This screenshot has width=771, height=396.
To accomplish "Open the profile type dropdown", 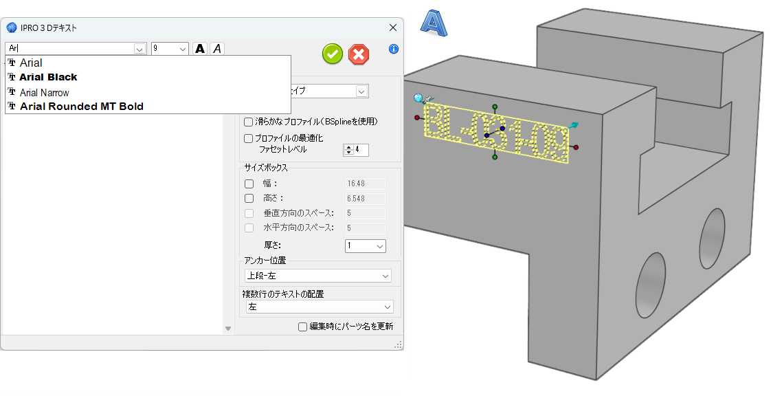I will click(361, 91).
